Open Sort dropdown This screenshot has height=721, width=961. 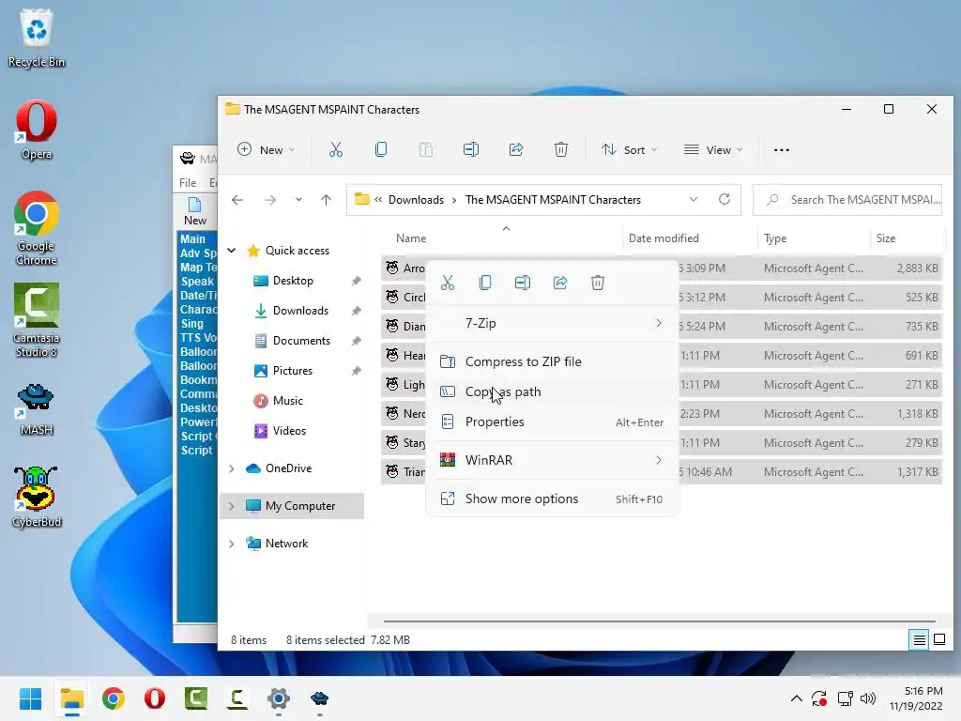pos(629,149)
